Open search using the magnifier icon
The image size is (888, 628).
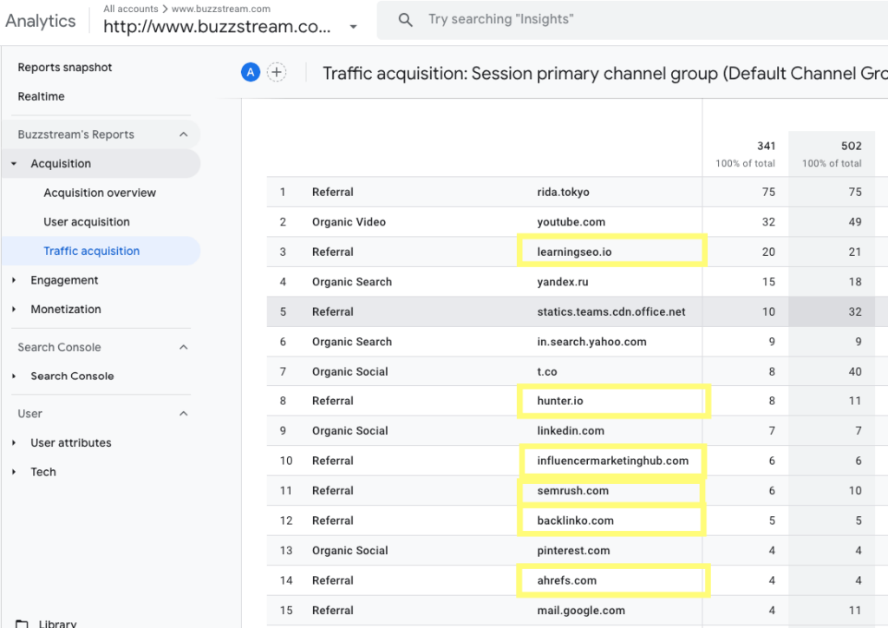tap(406, 19)
